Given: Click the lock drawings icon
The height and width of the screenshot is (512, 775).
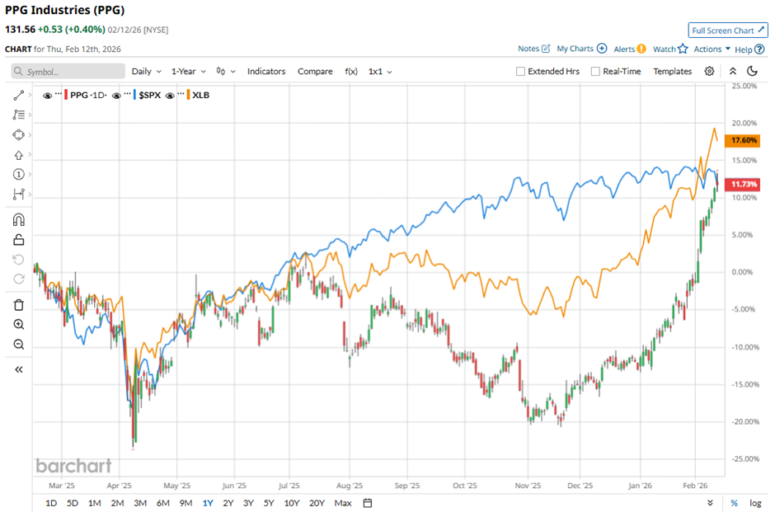Looking at the screenshot, I should point(19,240).
